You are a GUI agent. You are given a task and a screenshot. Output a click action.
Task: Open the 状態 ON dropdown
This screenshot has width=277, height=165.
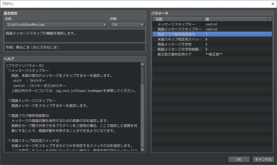[x=127, y=25]
